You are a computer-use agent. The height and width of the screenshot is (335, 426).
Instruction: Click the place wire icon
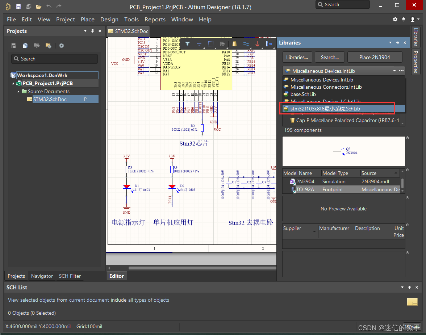(246, 44)
